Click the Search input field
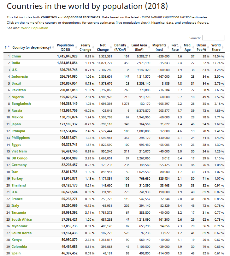 tap(213, 38)
